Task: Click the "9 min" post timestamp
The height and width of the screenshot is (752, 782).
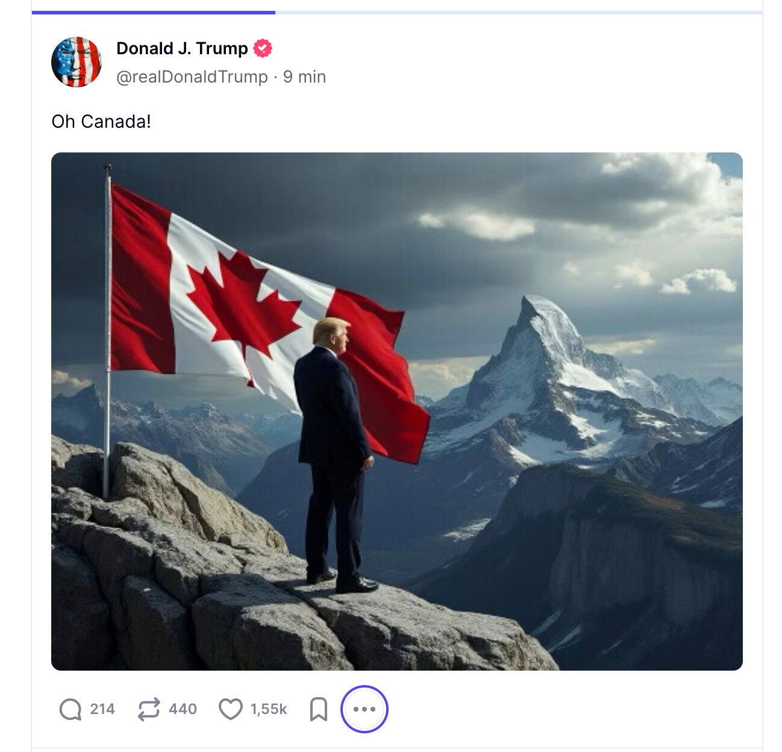Action: pos(304,77)
